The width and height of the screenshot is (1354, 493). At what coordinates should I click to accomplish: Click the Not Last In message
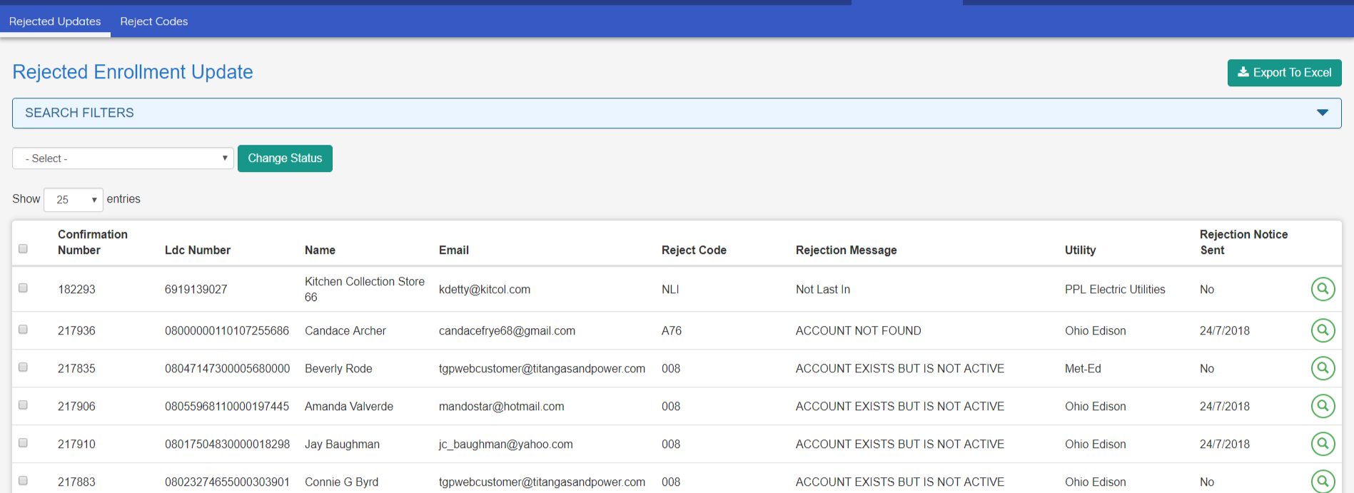823,290
